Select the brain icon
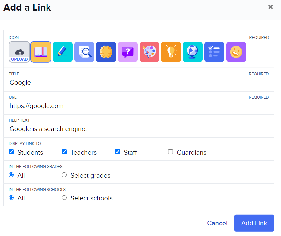Screen dimensions: 281x236 (106, 52)
